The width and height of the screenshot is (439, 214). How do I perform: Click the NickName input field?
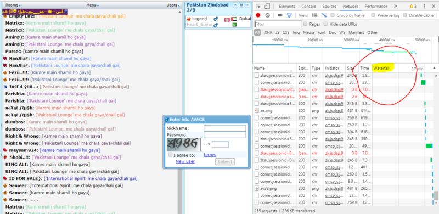point(224,128)
